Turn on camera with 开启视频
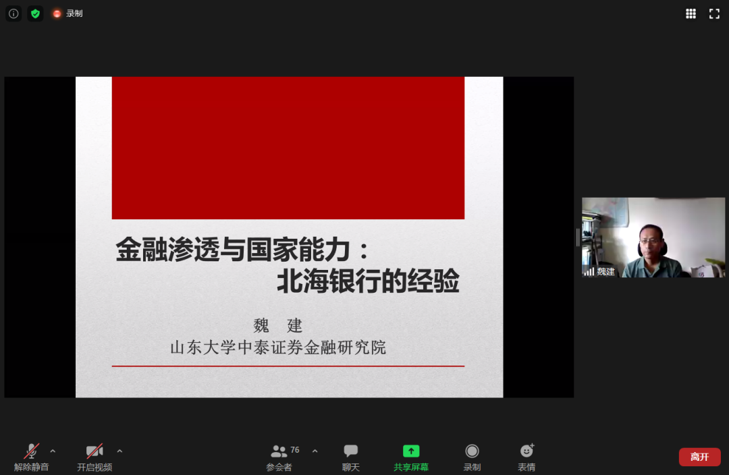The image size is (729, 475). coord(94,457)
